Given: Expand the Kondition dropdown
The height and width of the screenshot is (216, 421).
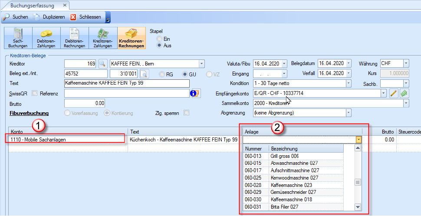Looking at the screenshot, I should 348,83.
